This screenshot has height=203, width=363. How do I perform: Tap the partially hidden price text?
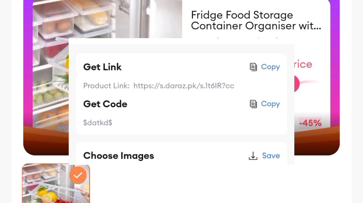[x=303, y=64]
